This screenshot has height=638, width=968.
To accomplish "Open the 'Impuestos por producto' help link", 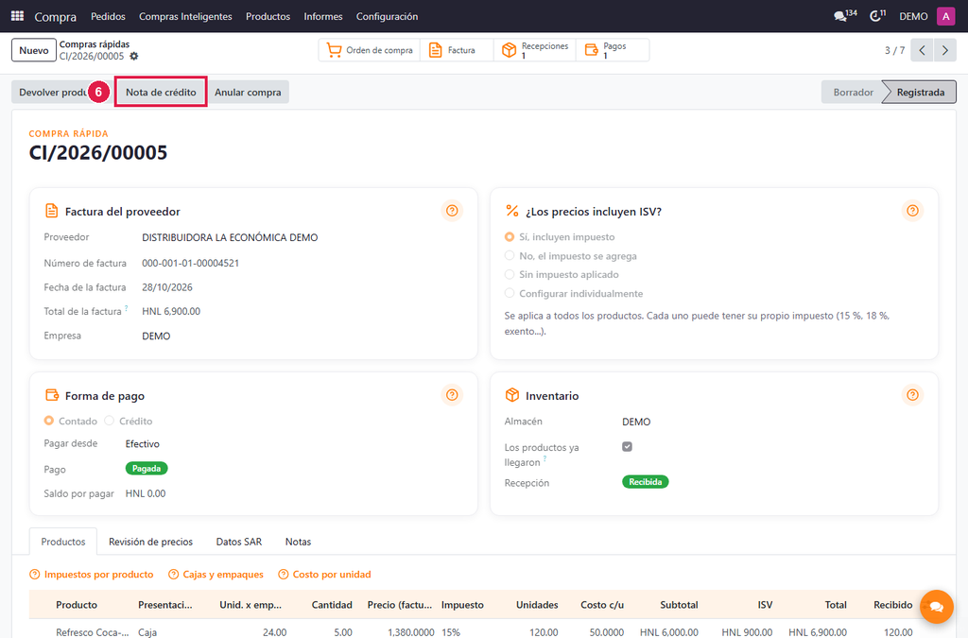I will click(92, 575).
